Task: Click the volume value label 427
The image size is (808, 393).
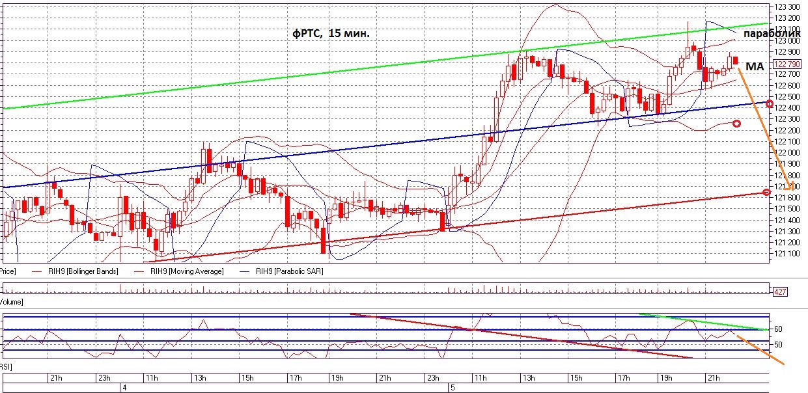Action: coord(779,291)
